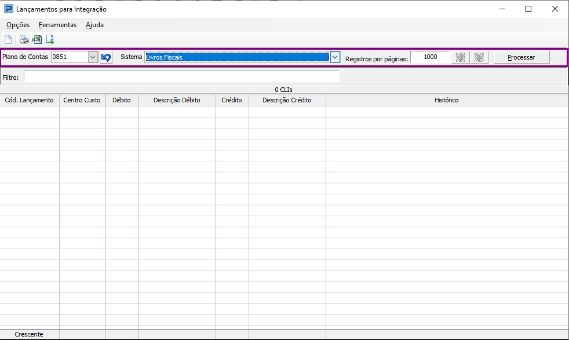This screenshot has width=569, height=340.
Task: Expand the Sistema dropdown arrow
Action: point(335,57)
